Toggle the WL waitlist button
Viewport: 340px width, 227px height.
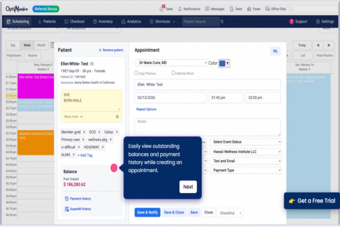pos(275,51)
